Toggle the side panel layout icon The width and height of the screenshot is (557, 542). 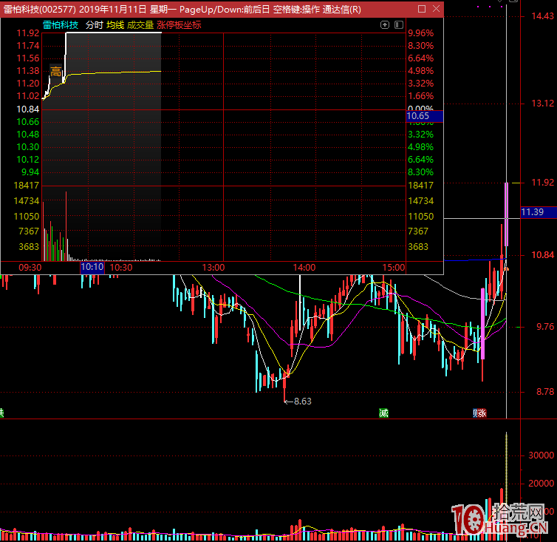coord(399,25)
